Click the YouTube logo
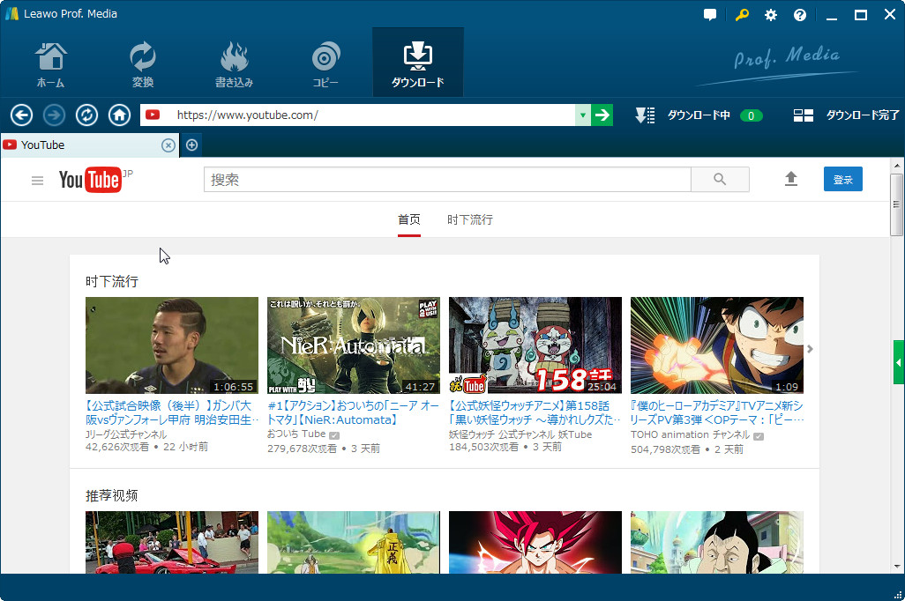Image resolution: width=905 pixels, height=601 pixels. pyautogui.click(x=91, y=180)
